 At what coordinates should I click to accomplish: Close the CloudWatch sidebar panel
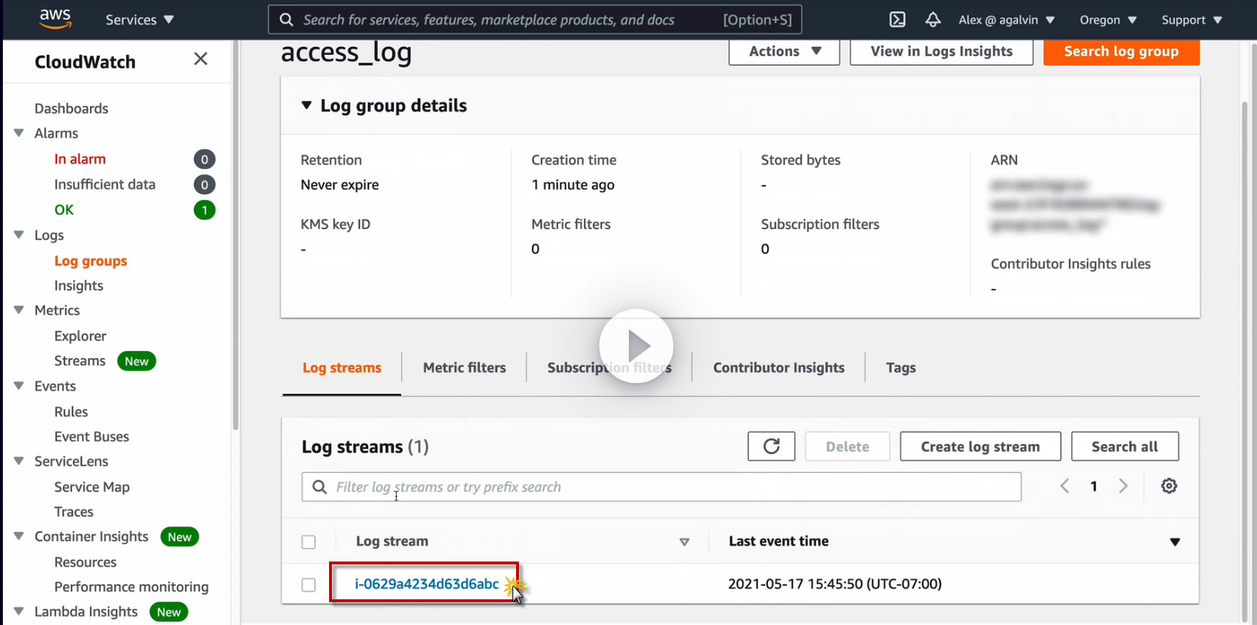[201, 59]
